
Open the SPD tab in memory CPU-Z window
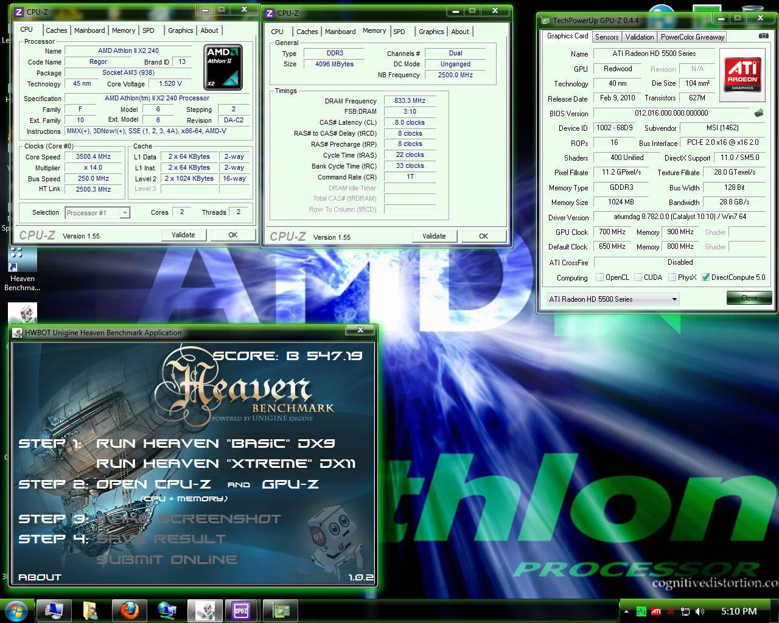pyautogui.click(x=399, y=32)
